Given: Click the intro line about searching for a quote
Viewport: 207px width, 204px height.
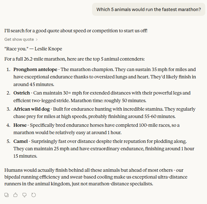Looking at the screenshot, I should (76, 30).
